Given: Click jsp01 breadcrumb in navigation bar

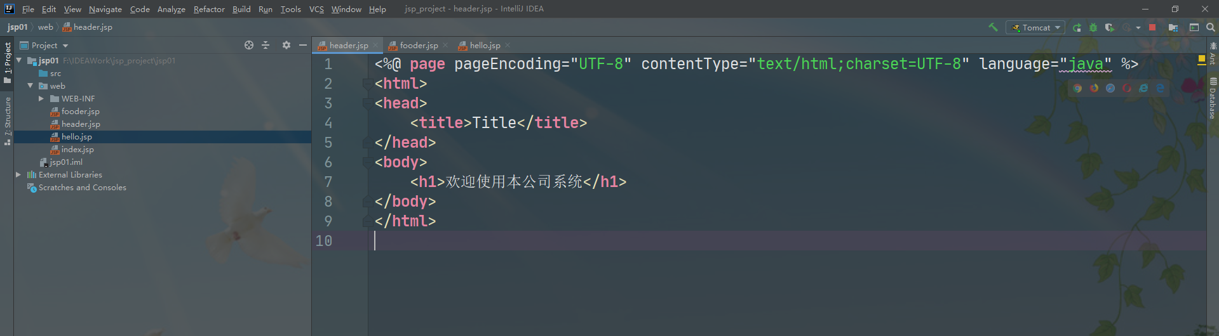Looking at the screenshot, I should (17, 27).
